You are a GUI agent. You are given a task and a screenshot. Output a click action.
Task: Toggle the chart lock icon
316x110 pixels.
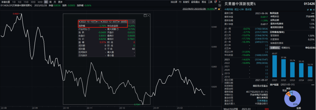[219, 9]
